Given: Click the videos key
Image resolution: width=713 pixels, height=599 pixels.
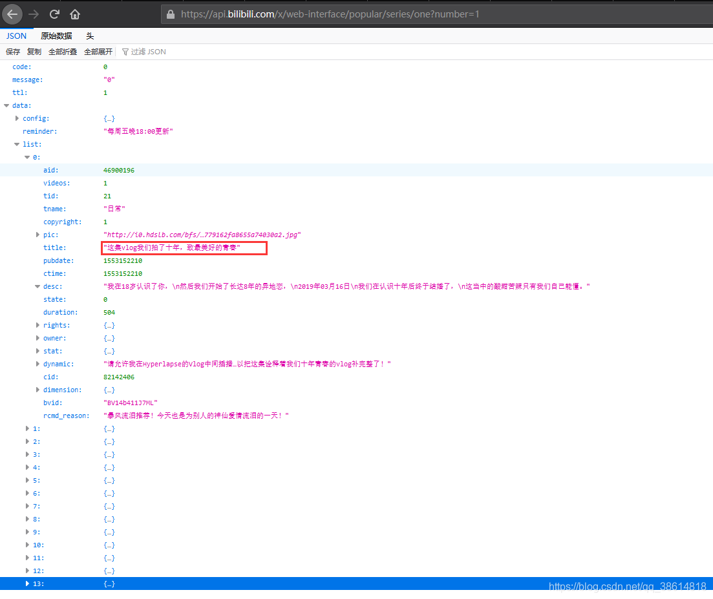Looking at the screenshot, I should 57,183.
